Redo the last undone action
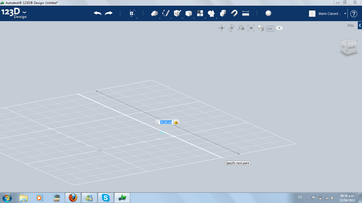 [109, 13]
